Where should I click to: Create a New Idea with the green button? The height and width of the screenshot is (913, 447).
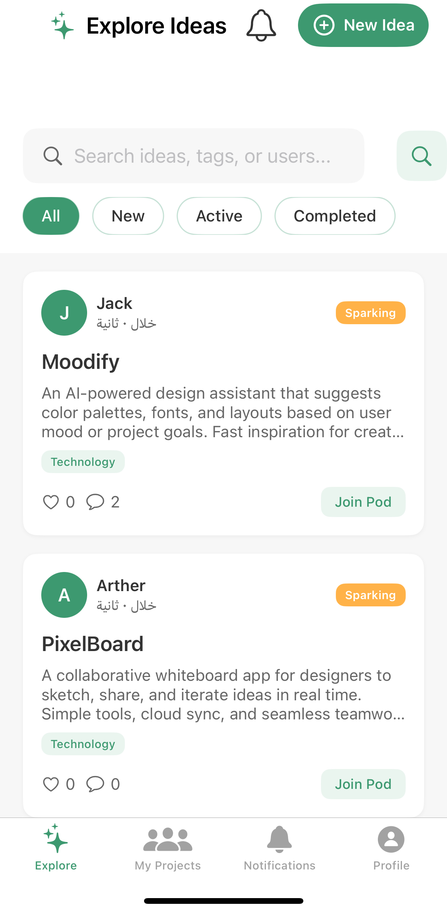[363, 25]
